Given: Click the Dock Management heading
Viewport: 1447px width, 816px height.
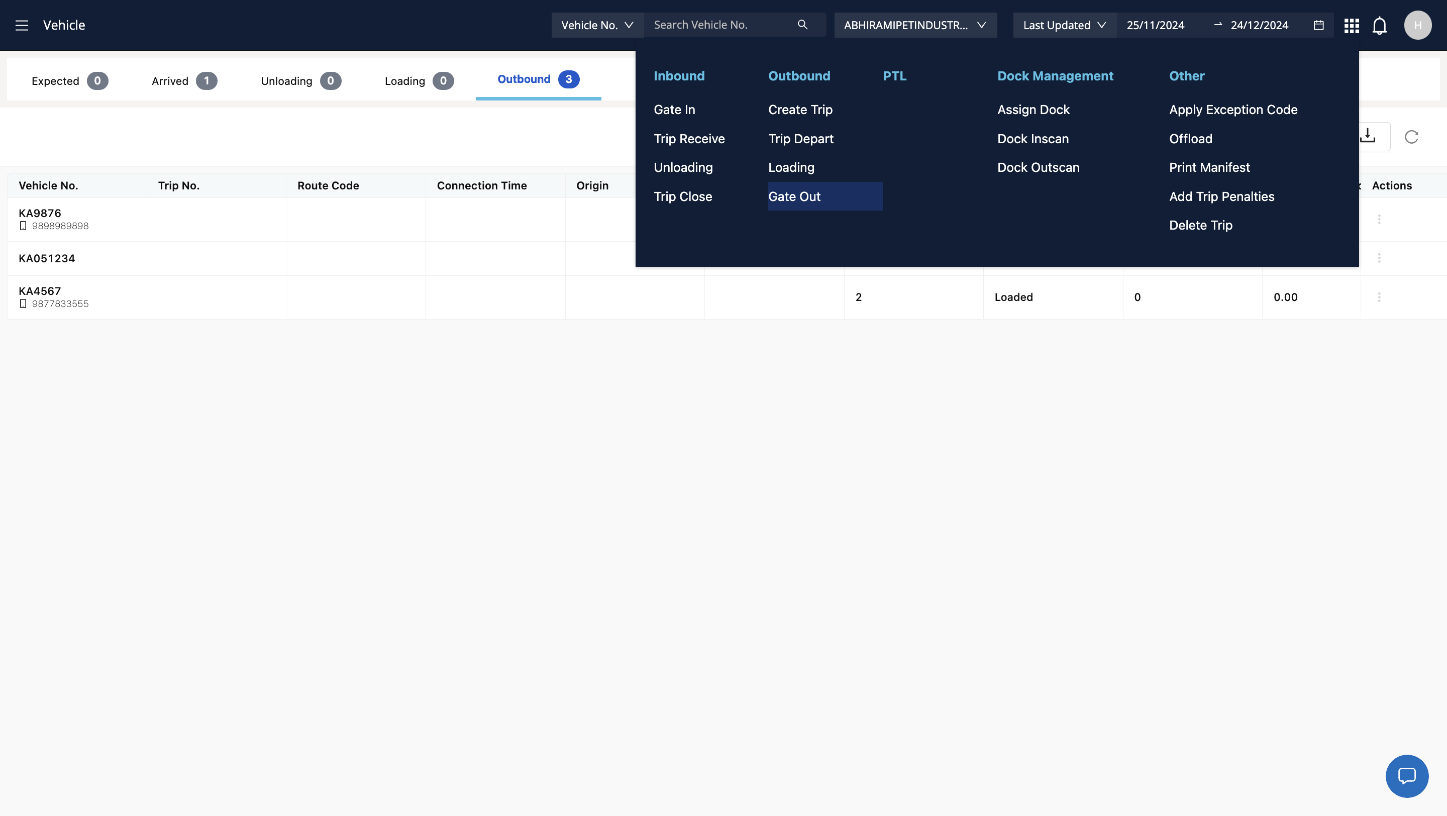Looking at the screenshot, I should tap(1055, 76).
